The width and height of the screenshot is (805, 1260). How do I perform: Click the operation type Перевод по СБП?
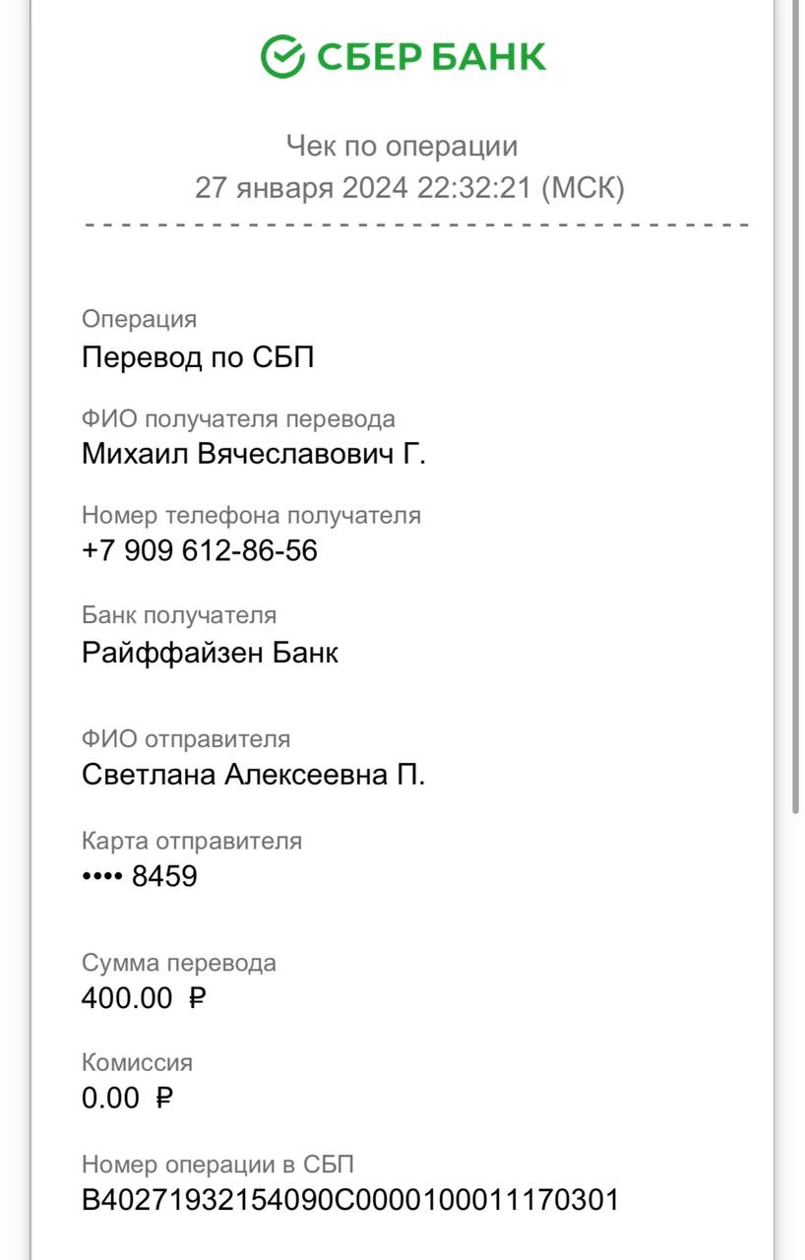point(198,356)
